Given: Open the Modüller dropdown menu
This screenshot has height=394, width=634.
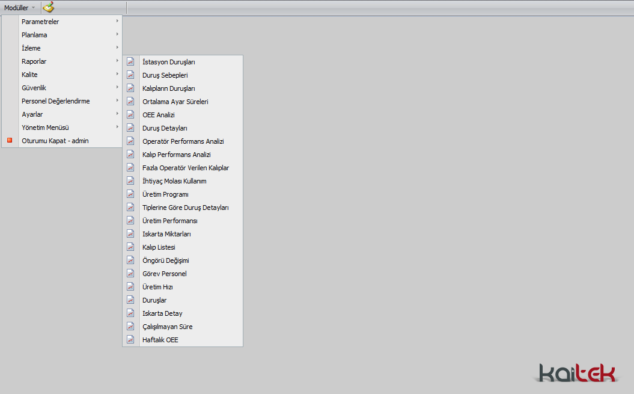Looking at the screenshot, I should (19, 8).
